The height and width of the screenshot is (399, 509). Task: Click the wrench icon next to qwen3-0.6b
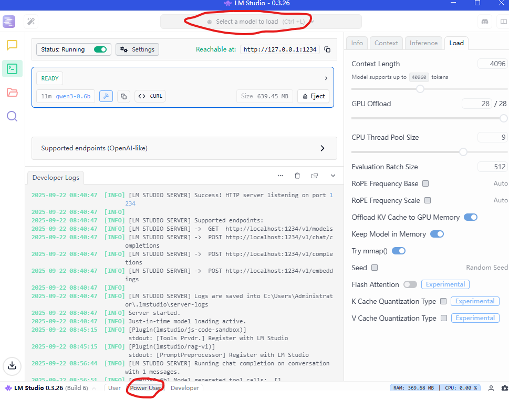click(x=106, y=96)
